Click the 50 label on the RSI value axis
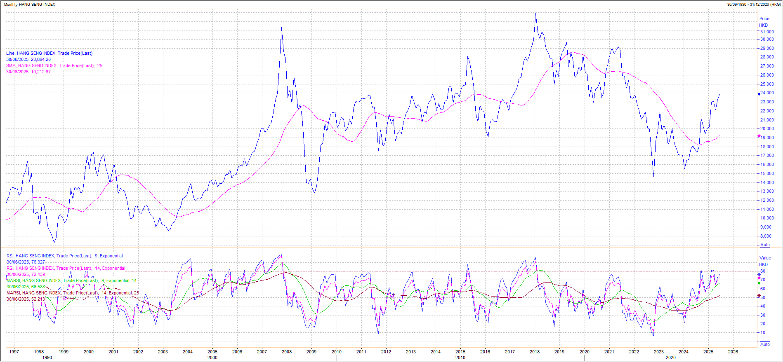This screenshot has height=362, width=783. click(763, 297)
